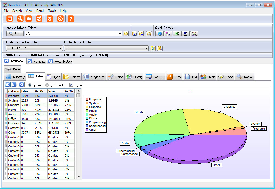Click the chart options gear icon
275x189 pixels.
click(x=21, y=85)
